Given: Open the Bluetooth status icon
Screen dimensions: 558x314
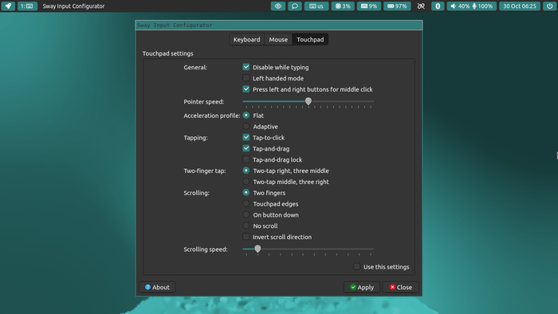Looking at the screenshot, I should [438, 6].
